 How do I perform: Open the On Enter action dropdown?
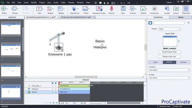point(169,70)
